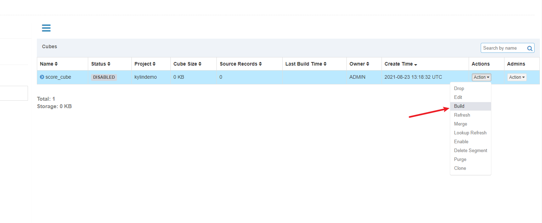Choose Drop from the action menu
Screen dimensions: 542x223
tap(470, 88)
